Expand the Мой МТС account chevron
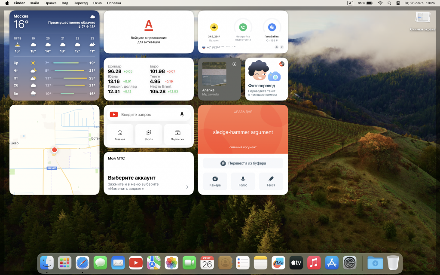This screenshot has height=275, width=440. coord(187,187)
